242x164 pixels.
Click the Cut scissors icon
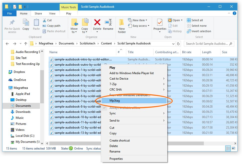click(44, 20)
